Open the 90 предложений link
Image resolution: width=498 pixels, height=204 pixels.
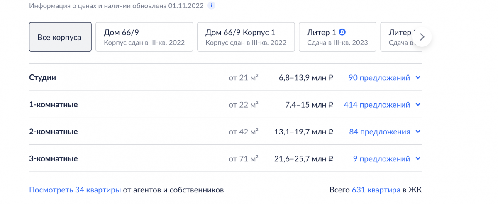[379, 77]
